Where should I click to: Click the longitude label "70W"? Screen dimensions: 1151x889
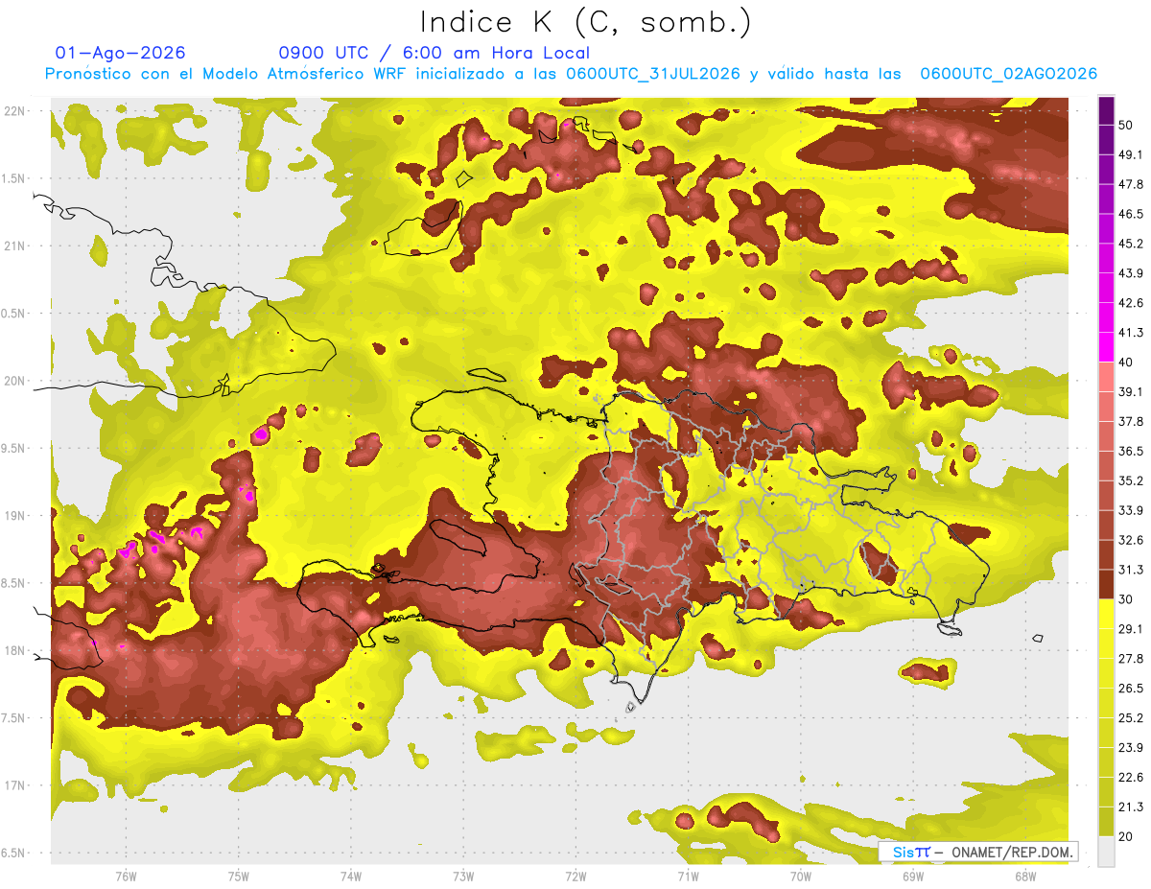[800, 876]
